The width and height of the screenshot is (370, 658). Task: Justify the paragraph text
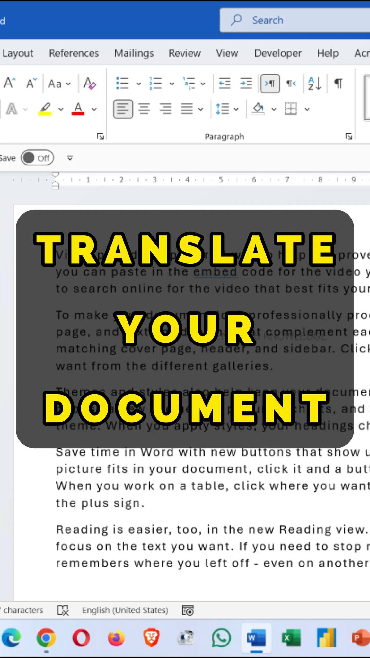(x=187, y=109)
